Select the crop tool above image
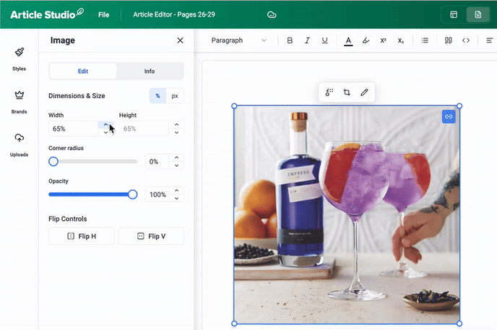The width and height of the screenshot is (497, 330). pos(347,92)
